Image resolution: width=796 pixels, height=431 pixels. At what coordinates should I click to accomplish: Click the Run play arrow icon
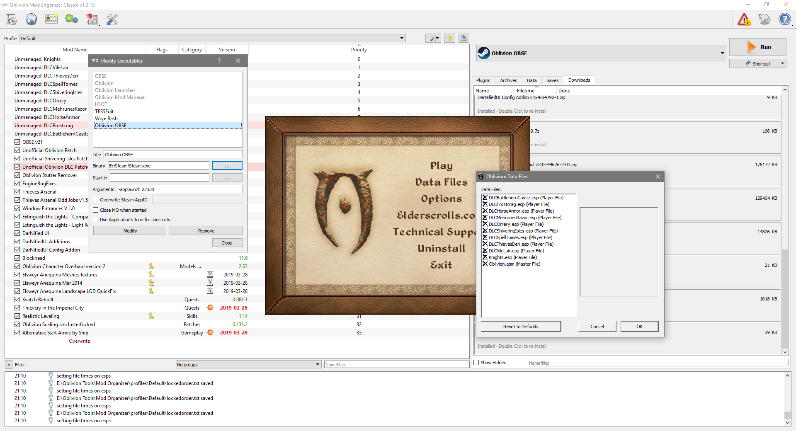pos(751,47)
